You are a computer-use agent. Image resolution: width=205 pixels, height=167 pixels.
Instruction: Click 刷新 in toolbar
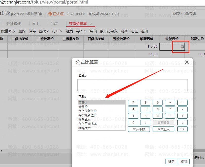click(124, 31)
